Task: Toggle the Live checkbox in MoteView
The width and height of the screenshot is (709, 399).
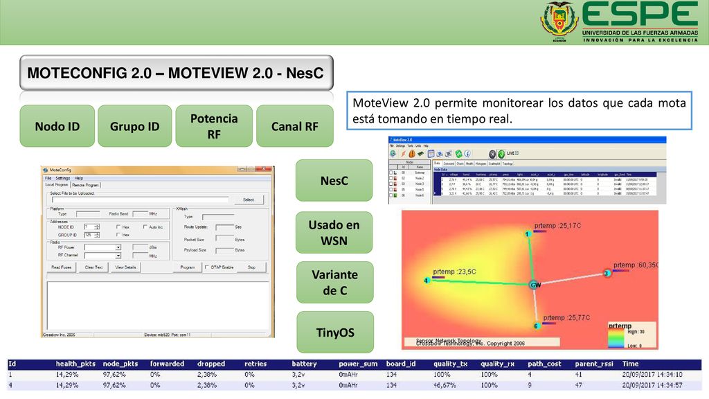Action: (517, 153)
